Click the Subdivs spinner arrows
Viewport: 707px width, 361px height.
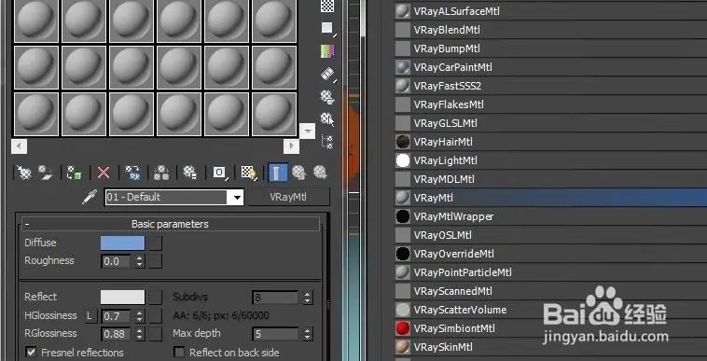[308, 298]
